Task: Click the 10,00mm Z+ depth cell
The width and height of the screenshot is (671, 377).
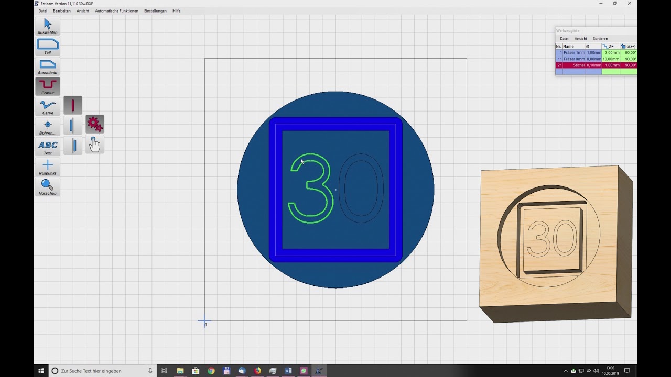Action: (x=611, y=59)
